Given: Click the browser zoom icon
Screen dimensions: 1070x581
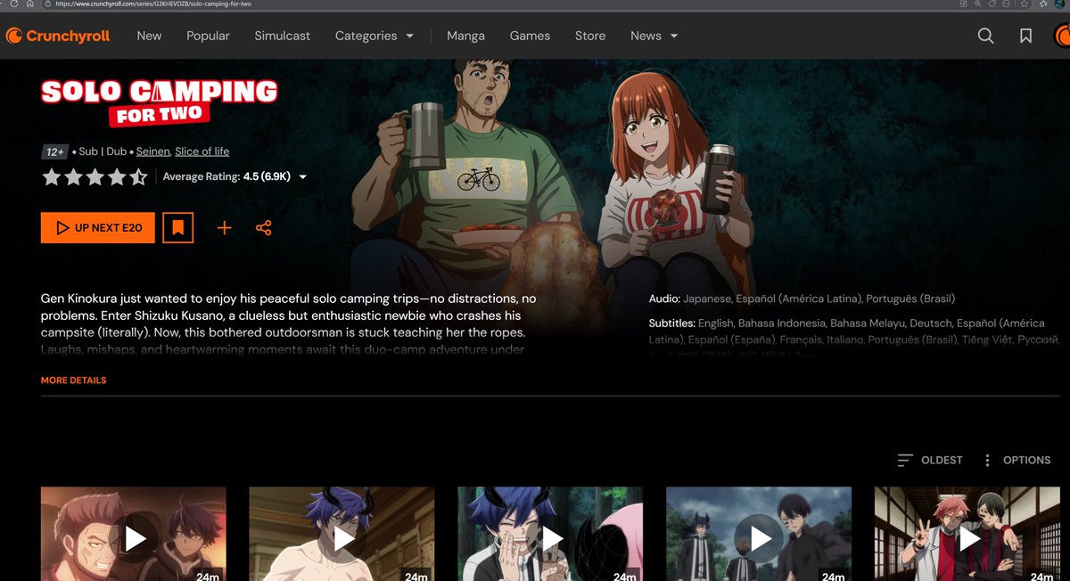Looking at the screenshot, I should point(978,4).
